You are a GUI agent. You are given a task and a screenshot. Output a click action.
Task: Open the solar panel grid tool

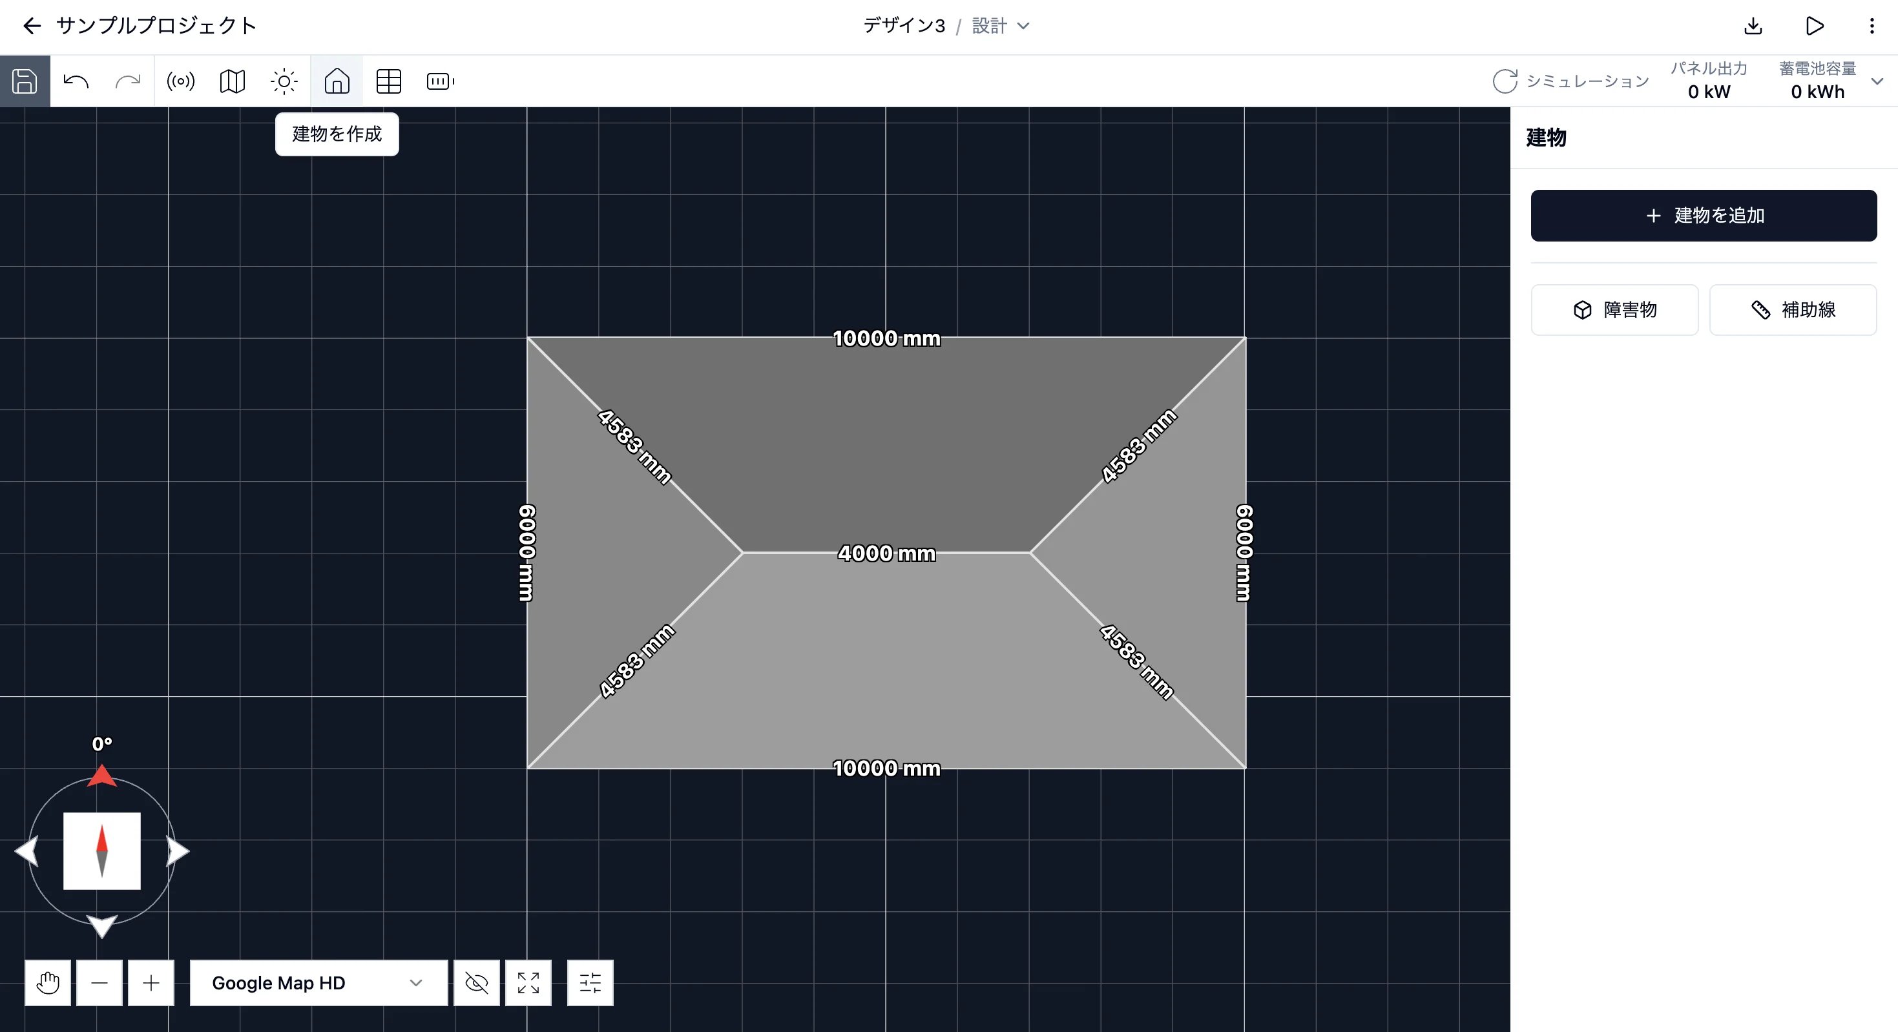click(x=388, y=81)
